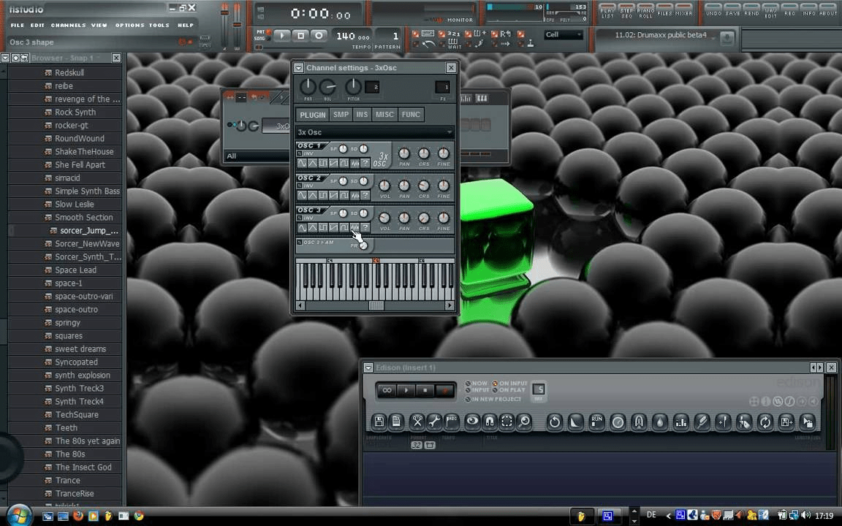Click the RUN script icon in Edison

tap(596, 422)
